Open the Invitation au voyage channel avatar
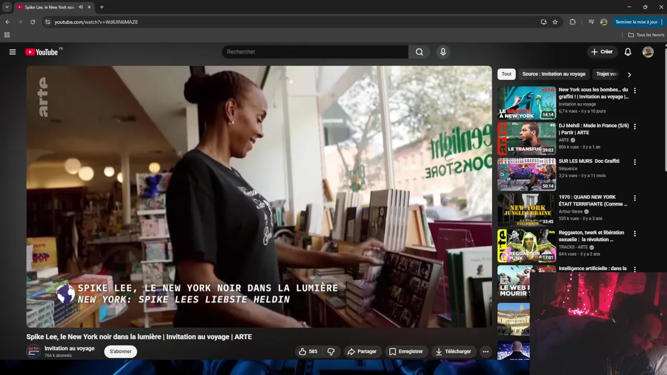The height and width of the screenshot is (375, 667). pyautogui.click(x=33, y=351)
